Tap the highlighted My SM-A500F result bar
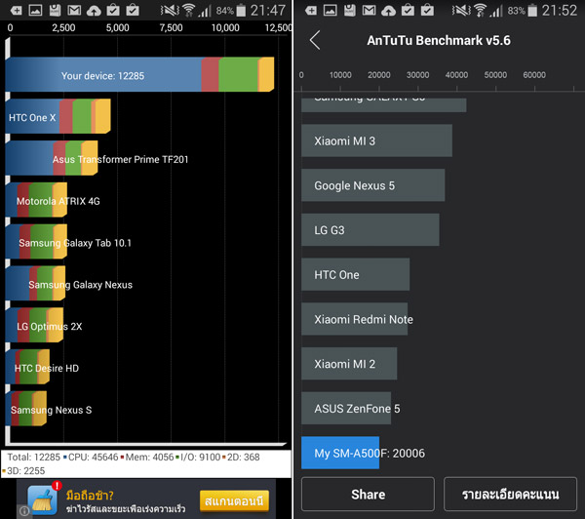Image resolution: width=585 pixels, height=519 pixels. pos(340,453)
